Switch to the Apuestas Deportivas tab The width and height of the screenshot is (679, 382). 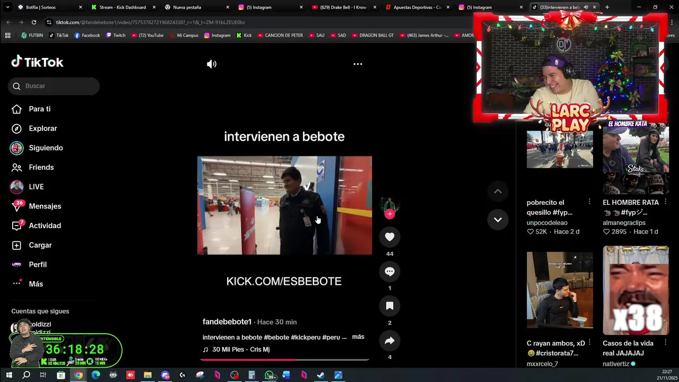(x=416, y=7)
